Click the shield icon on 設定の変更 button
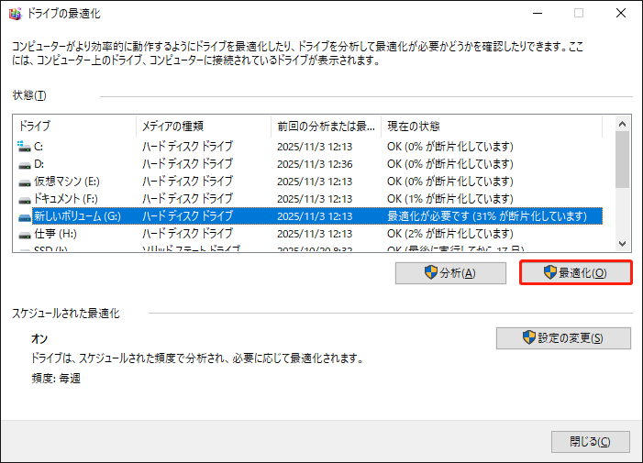The image size is (643, 463). click(x=529, y=337)
